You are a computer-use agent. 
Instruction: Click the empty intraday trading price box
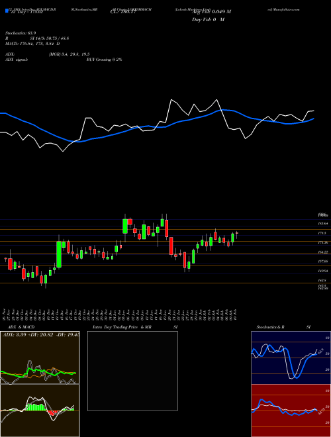pos(132,371)
